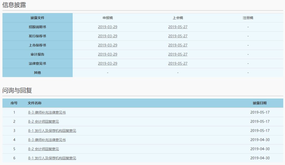Select the 其他 row label
The image size is (285, 165).
pyautogui.click(x=37, y=72)
